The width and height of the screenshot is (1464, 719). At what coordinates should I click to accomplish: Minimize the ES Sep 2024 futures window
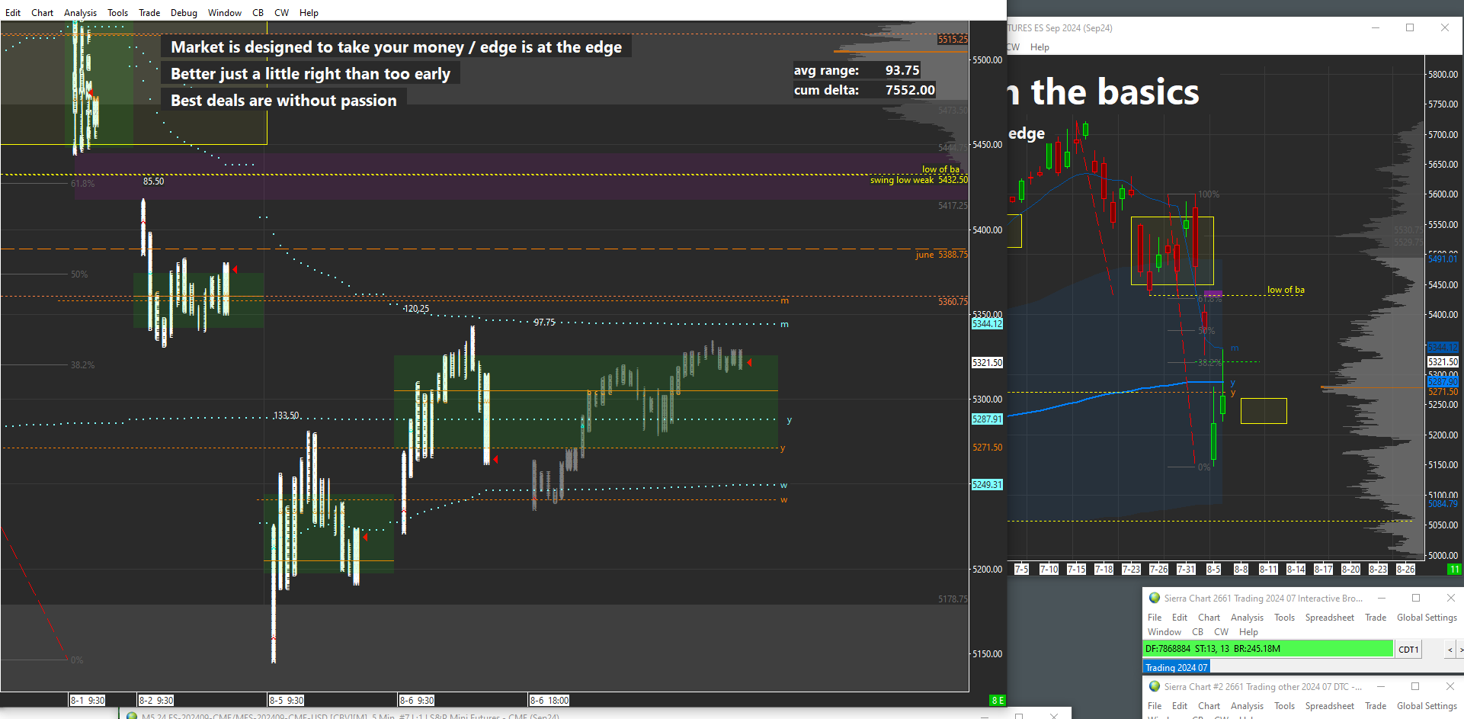(1376, 27)
